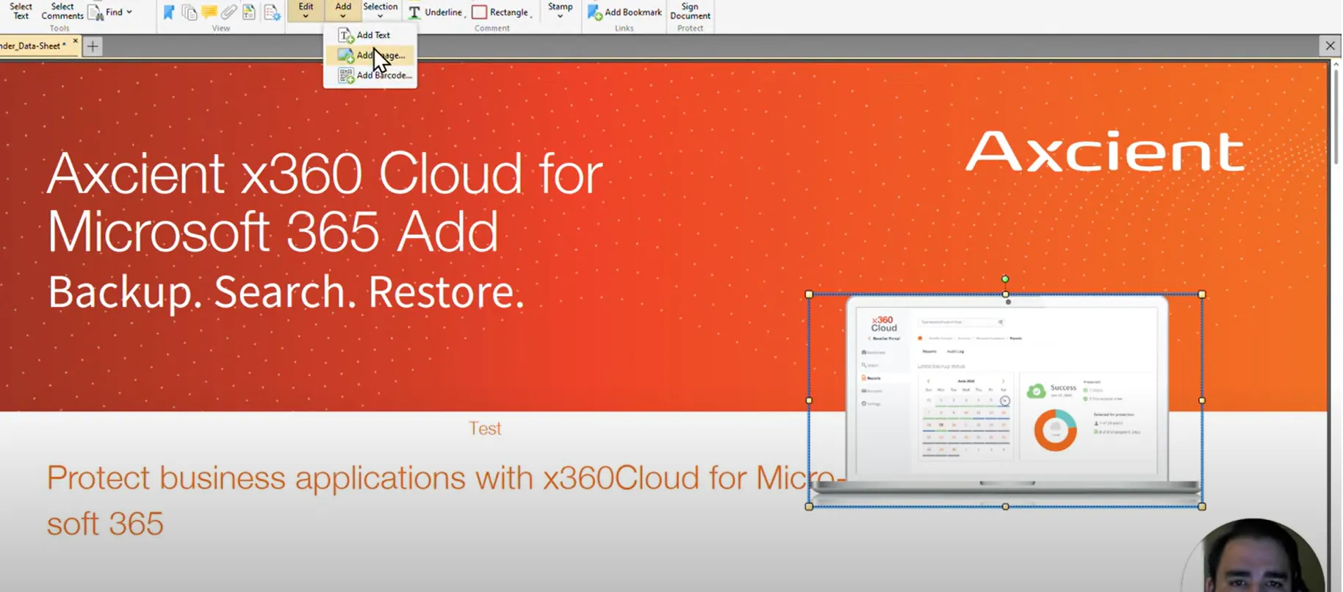This screenshot has width=1343, height=592.
Task: Open a new tab with the plus button
Action: point(93,46)
